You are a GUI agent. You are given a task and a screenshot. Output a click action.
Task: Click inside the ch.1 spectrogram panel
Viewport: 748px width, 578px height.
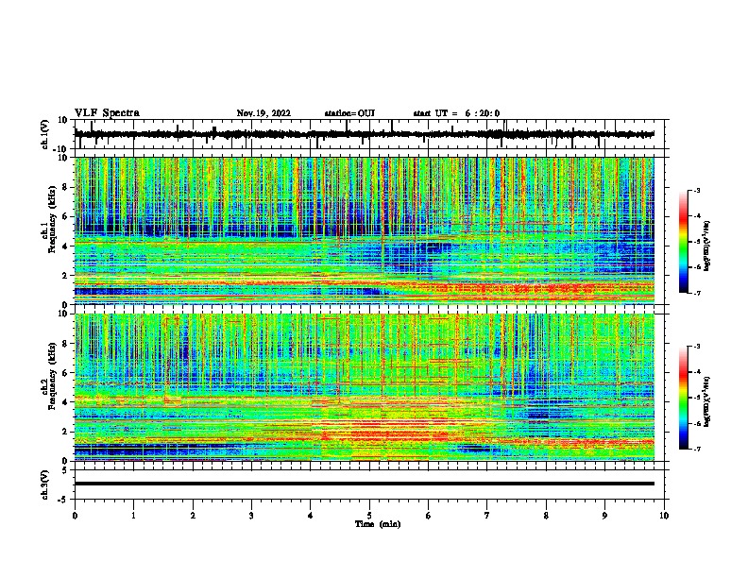coord(365,230)
